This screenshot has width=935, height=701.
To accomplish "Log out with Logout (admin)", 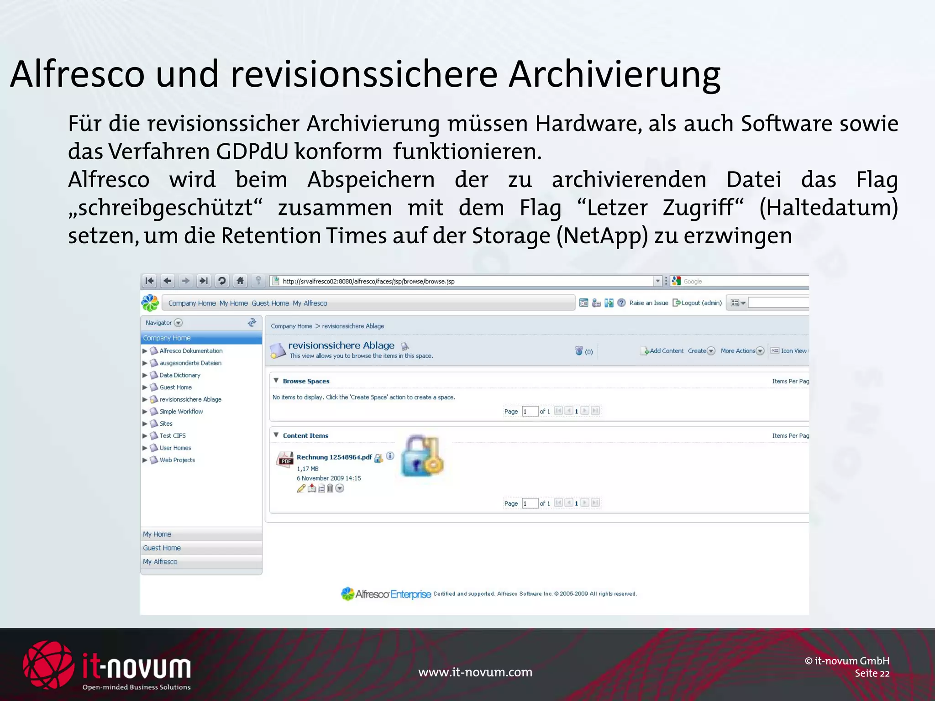I will coord(697,303).
